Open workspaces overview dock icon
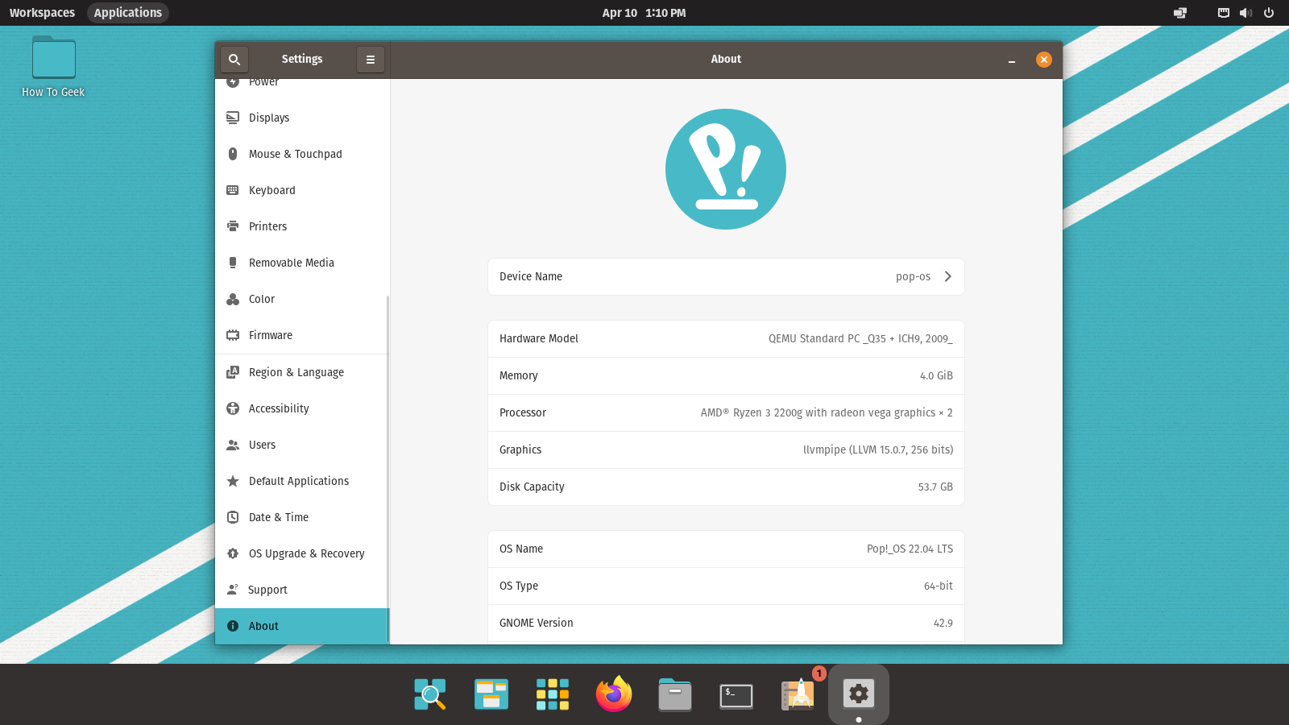The image size is (1289, 725). pyautogui.click(x=491, y=694)
